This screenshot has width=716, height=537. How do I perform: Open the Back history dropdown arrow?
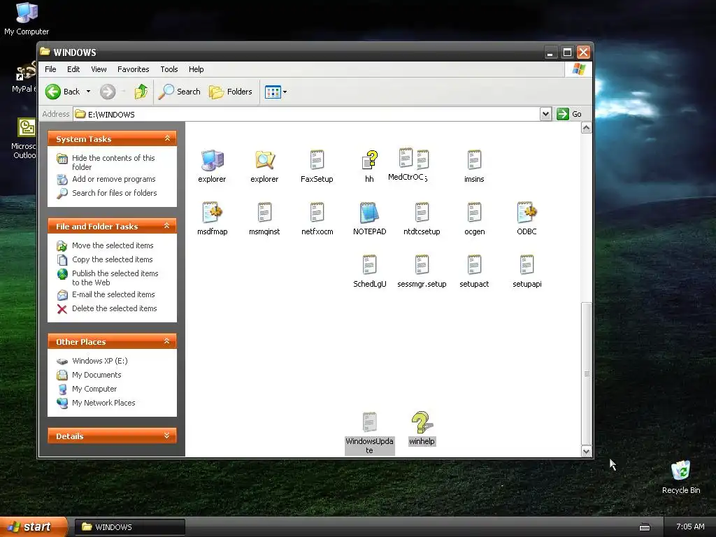(x=89, y=92)
